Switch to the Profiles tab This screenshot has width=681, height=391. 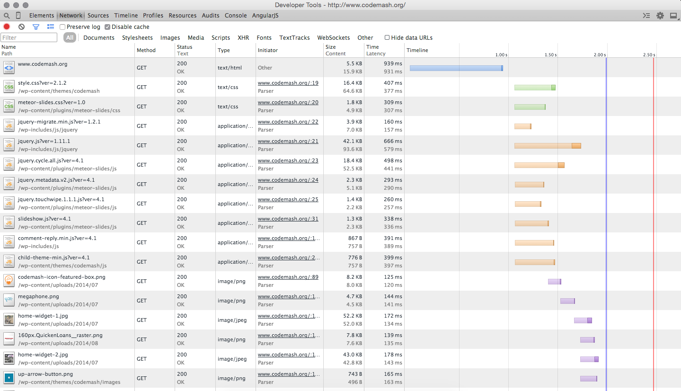coord(153,16)
